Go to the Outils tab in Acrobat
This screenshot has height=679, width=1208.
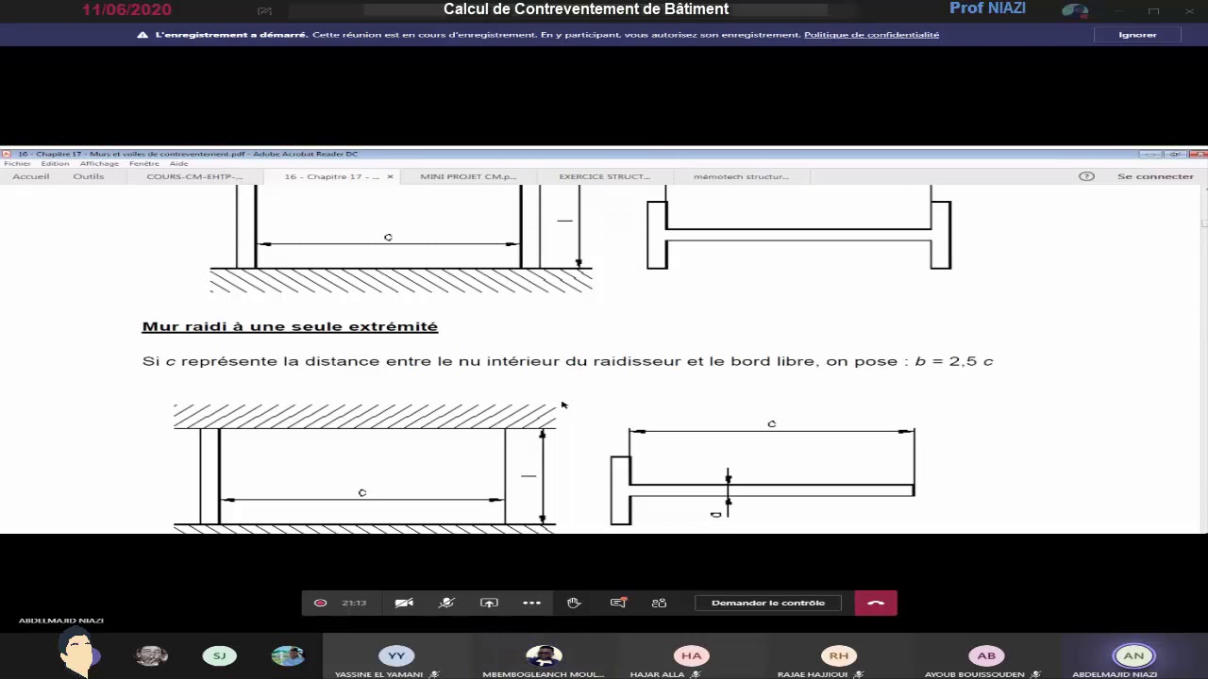coord(89,176)
